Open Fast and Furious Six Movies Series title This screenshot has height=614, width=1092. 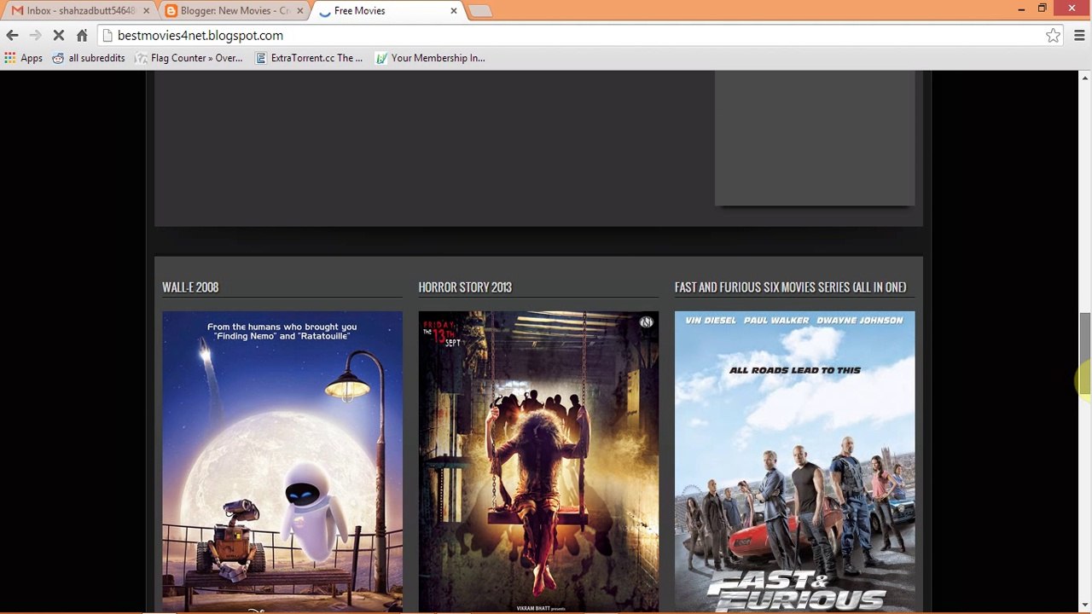click(791, 287)
